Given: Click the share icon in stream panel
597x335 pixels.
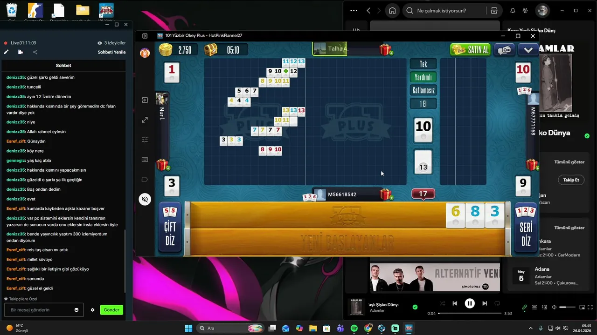Looking at the screenshot, I should click(x=35, y=52).
